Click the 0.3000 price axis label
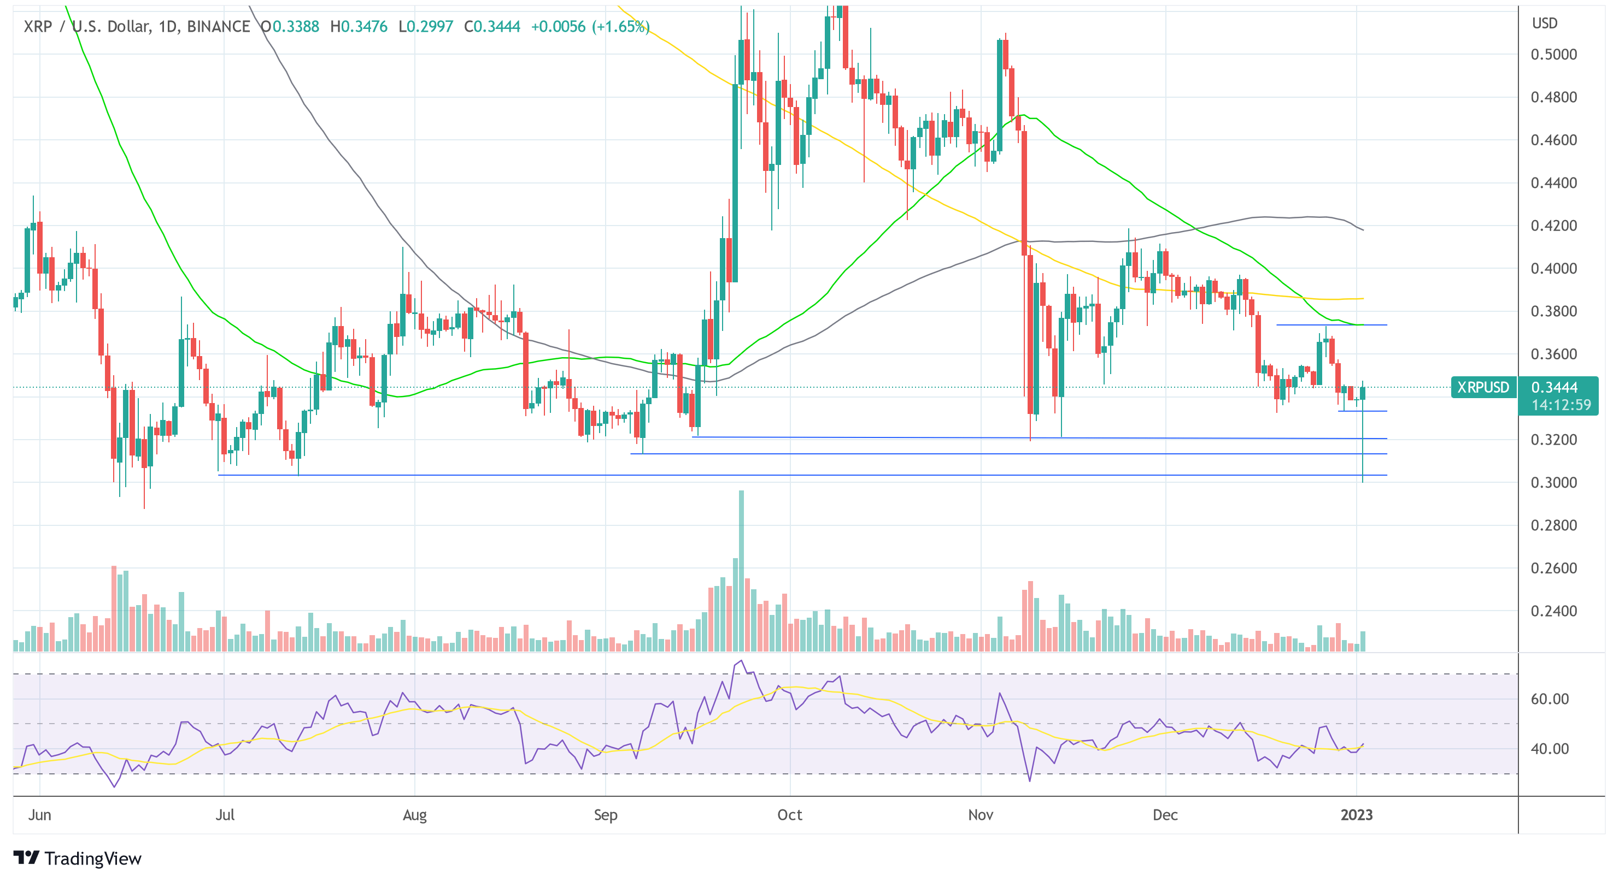 point(1553,482)
